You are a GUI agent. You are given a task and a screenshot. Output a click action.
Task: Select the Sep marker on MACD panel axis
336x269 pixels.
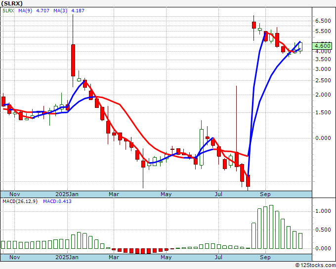(265, 257)
